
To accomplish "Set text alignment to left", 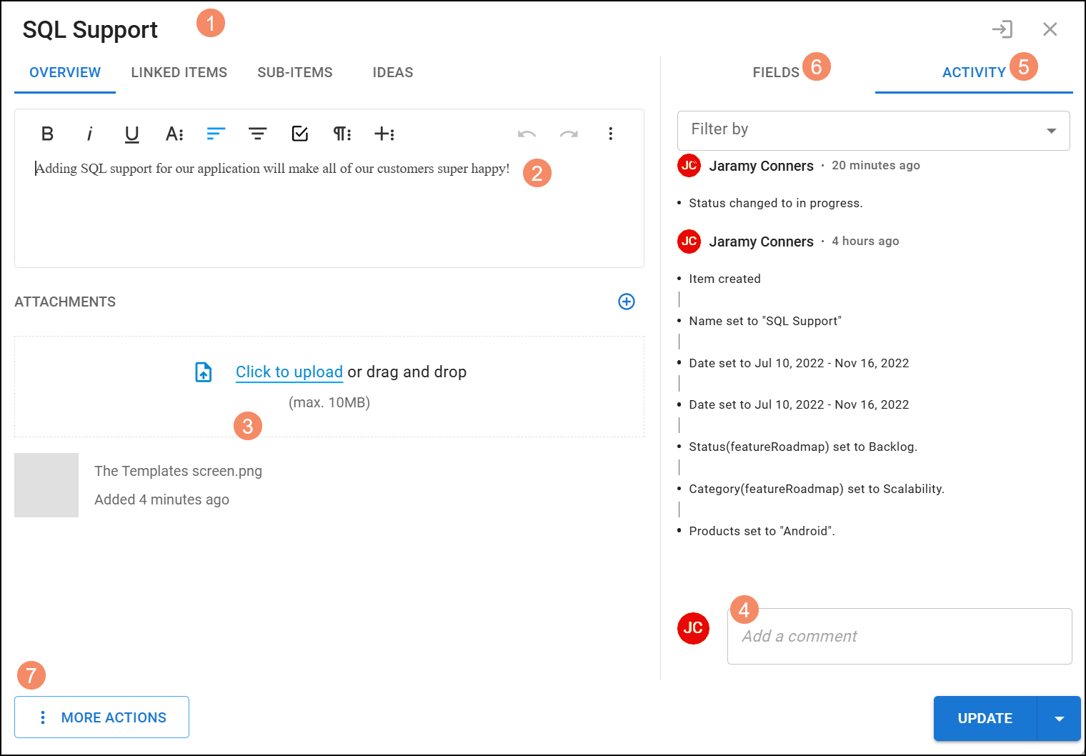I will pyautogui.click(x=216, y=134).
